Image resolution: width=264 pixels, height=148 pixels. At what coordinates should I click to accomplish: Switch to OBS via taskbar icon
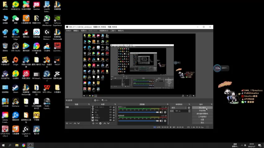pyautogui.click(x=30, y=145)
